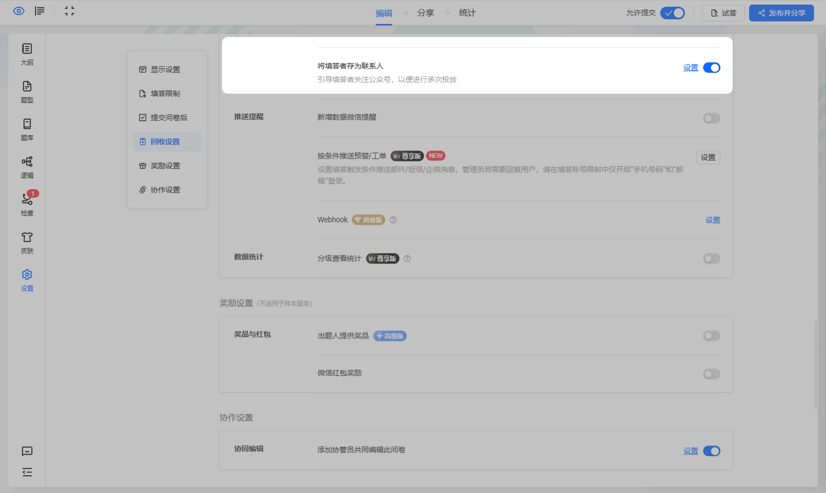Toggle the 允许提交 switch
The width and height of the screenshot is (826, 493).
point(672,13)
